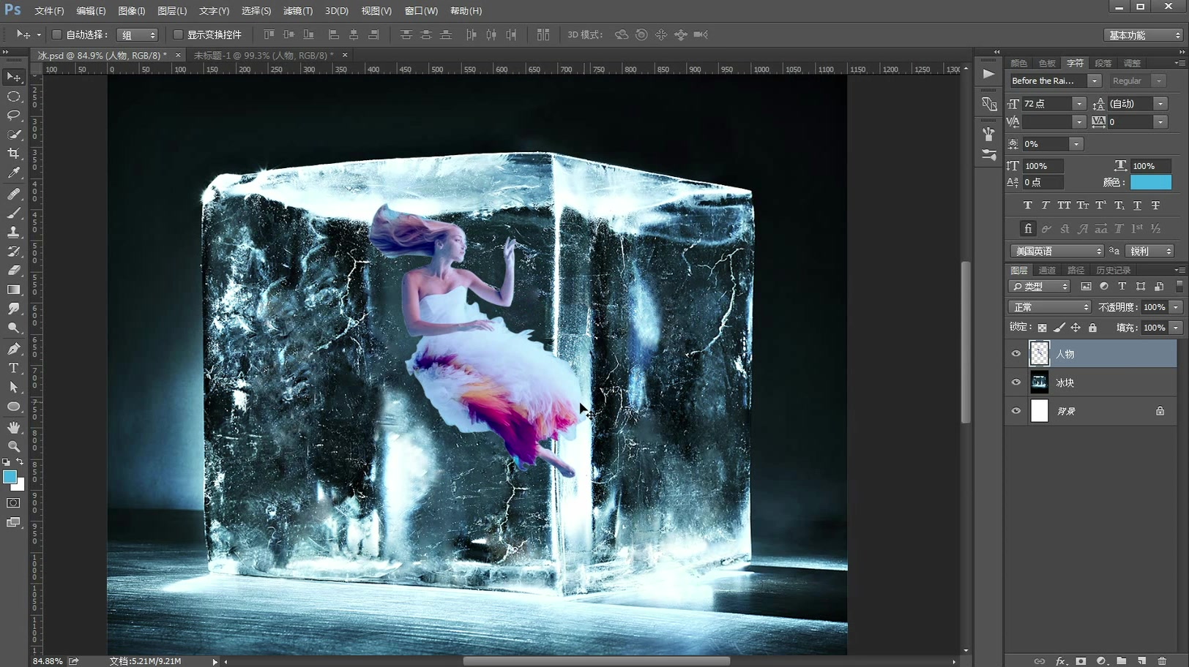The width and height of the screenshot is (1189, 667).
Task: Open the anti-aliasing 锐利 dropdown
Action: pos(1149,251)
